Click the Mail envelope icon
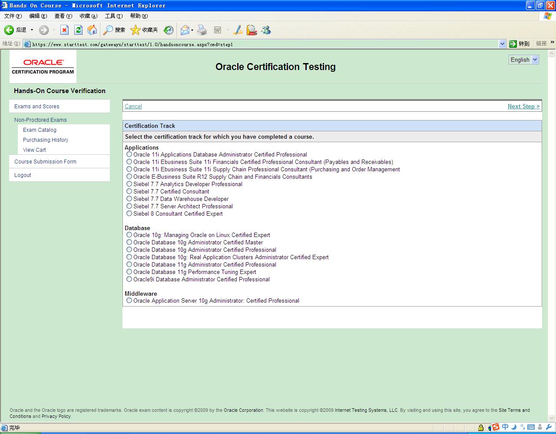The height and width of the screenshot is (434, 556). point(185,30)
